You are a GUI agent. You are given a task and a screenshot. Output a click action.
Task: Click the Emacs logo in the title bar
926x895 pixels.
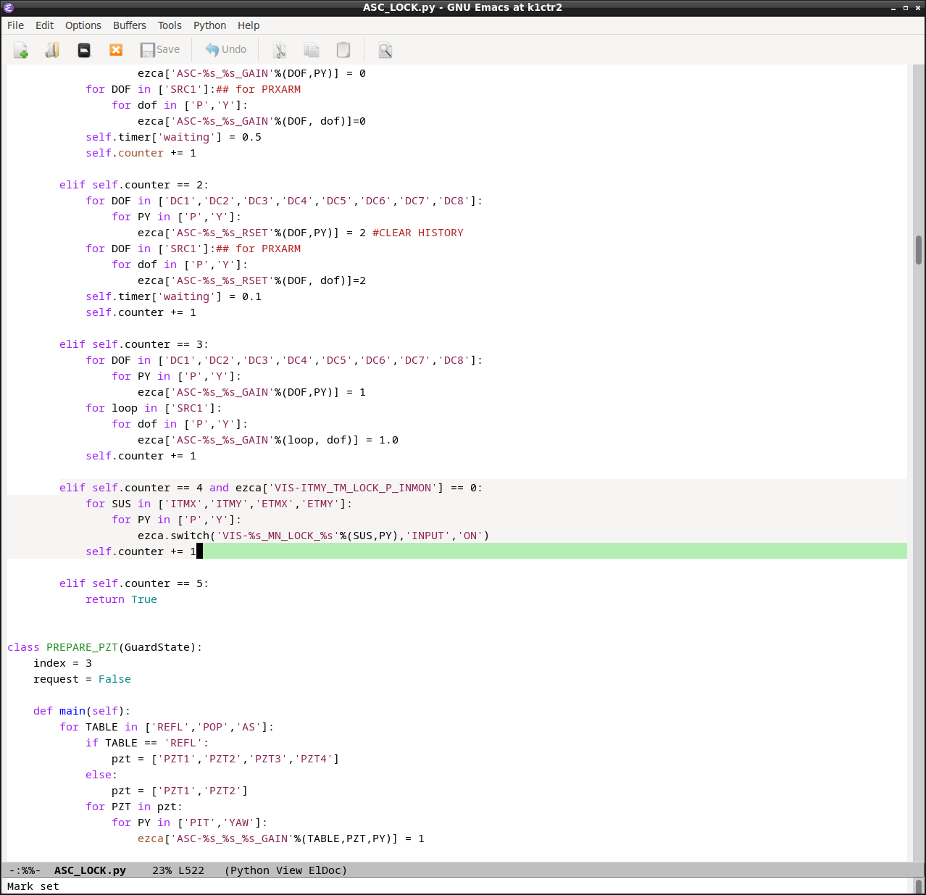(9, 8)
